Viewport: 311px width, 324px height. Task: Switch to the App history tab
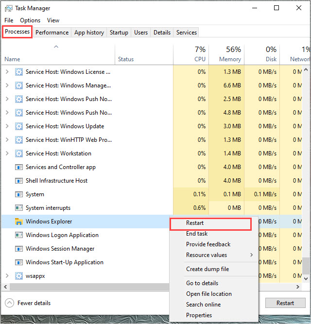tap(89, 33)
